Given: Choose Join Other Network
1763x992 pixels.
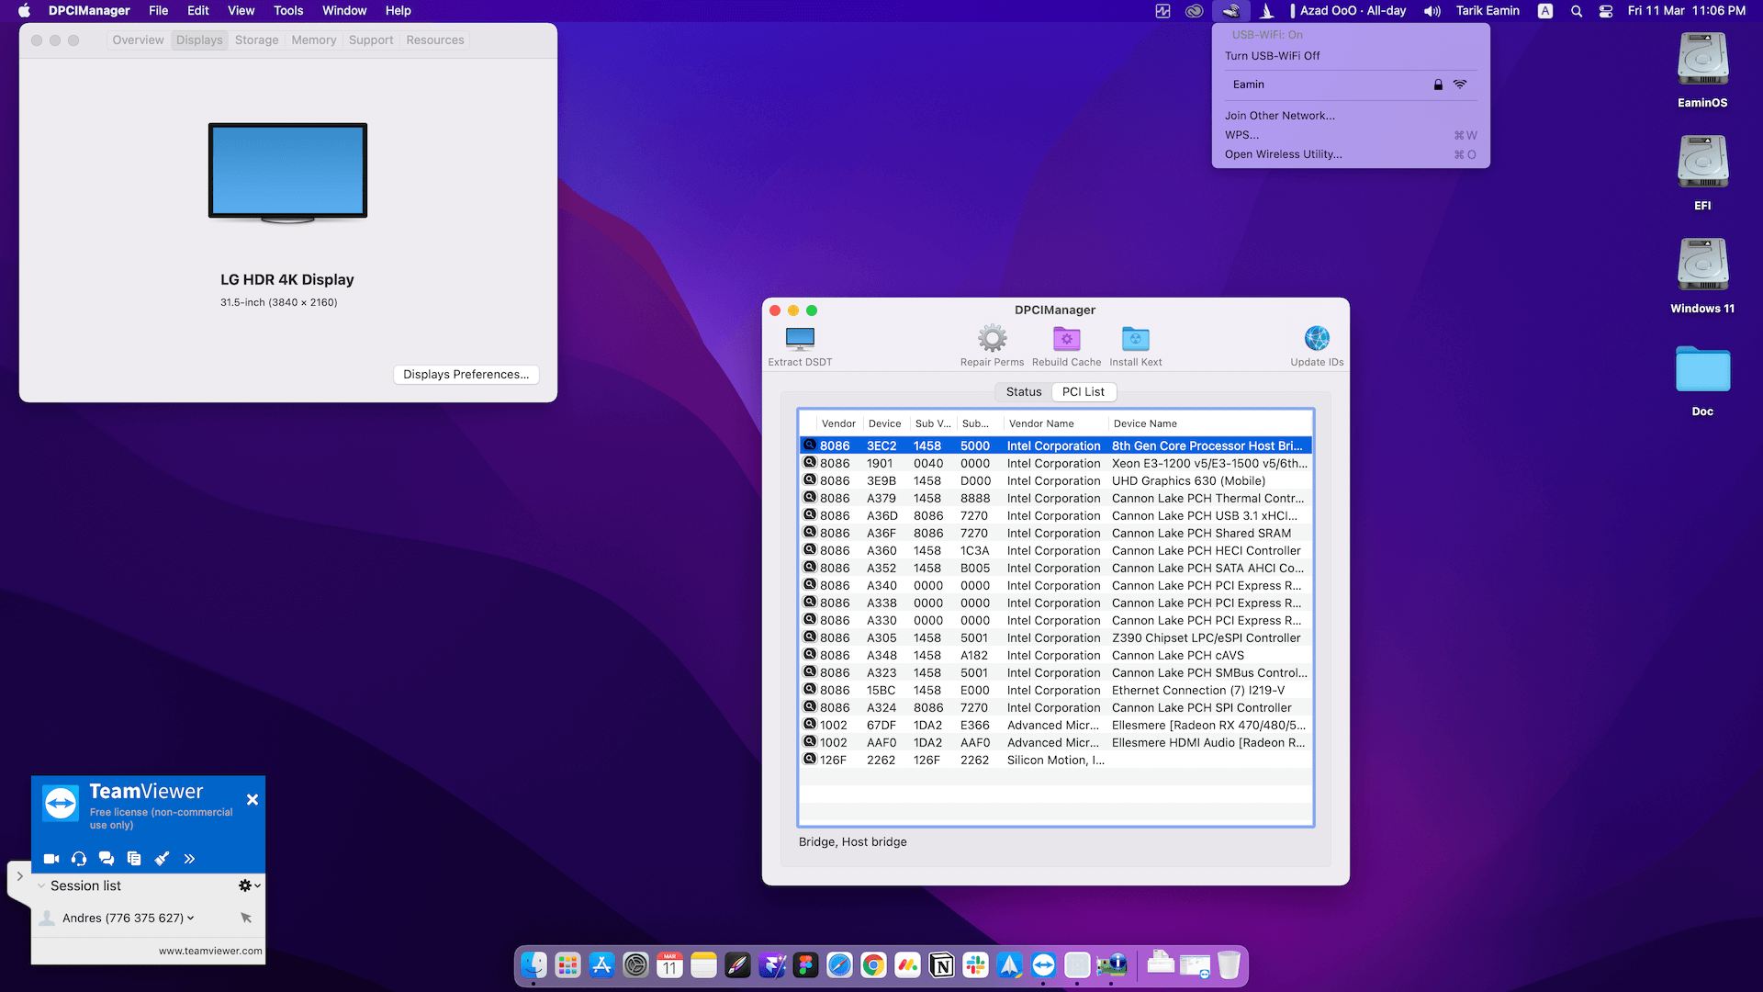Looking at the screenshot, I should 1351,116.
